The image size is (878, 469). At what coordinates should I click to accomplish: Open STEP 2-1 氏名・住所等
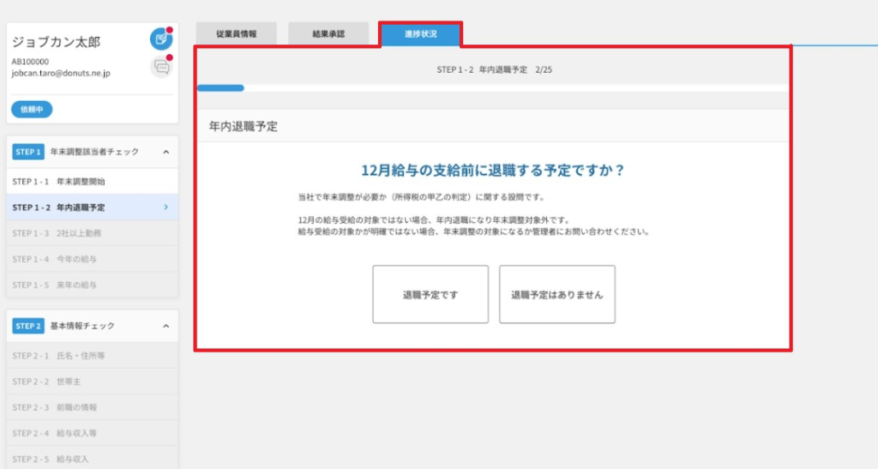[93, 355]
